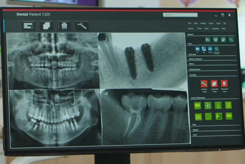Open the View menu in menu bar

point(207,29)
